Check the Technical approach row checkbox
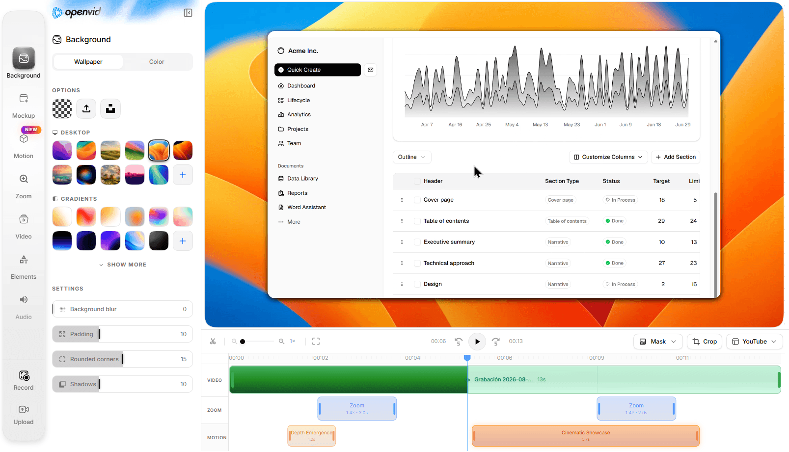This screenshot has width=789, height=452. click(417, 264)
